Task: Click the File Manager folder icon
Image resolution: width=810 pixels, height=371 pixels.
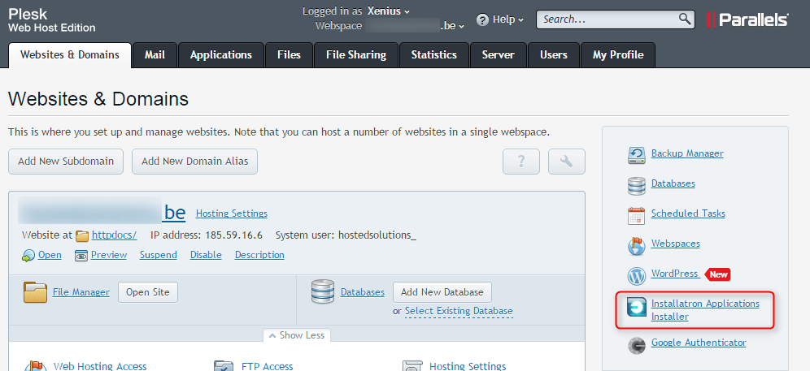Action: [36, 292]
